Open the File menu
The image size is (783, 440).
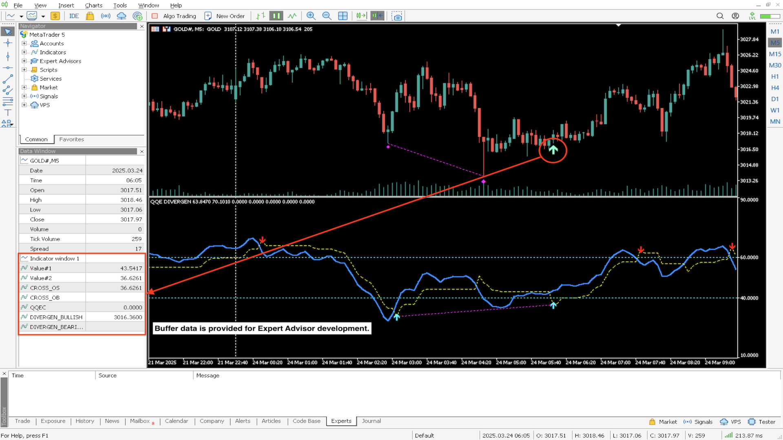click(x=18, y=5)
